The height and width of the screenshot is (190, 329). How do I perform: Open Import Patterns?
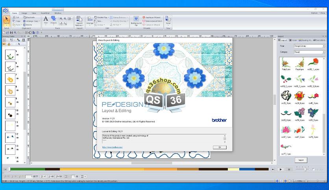79,21
